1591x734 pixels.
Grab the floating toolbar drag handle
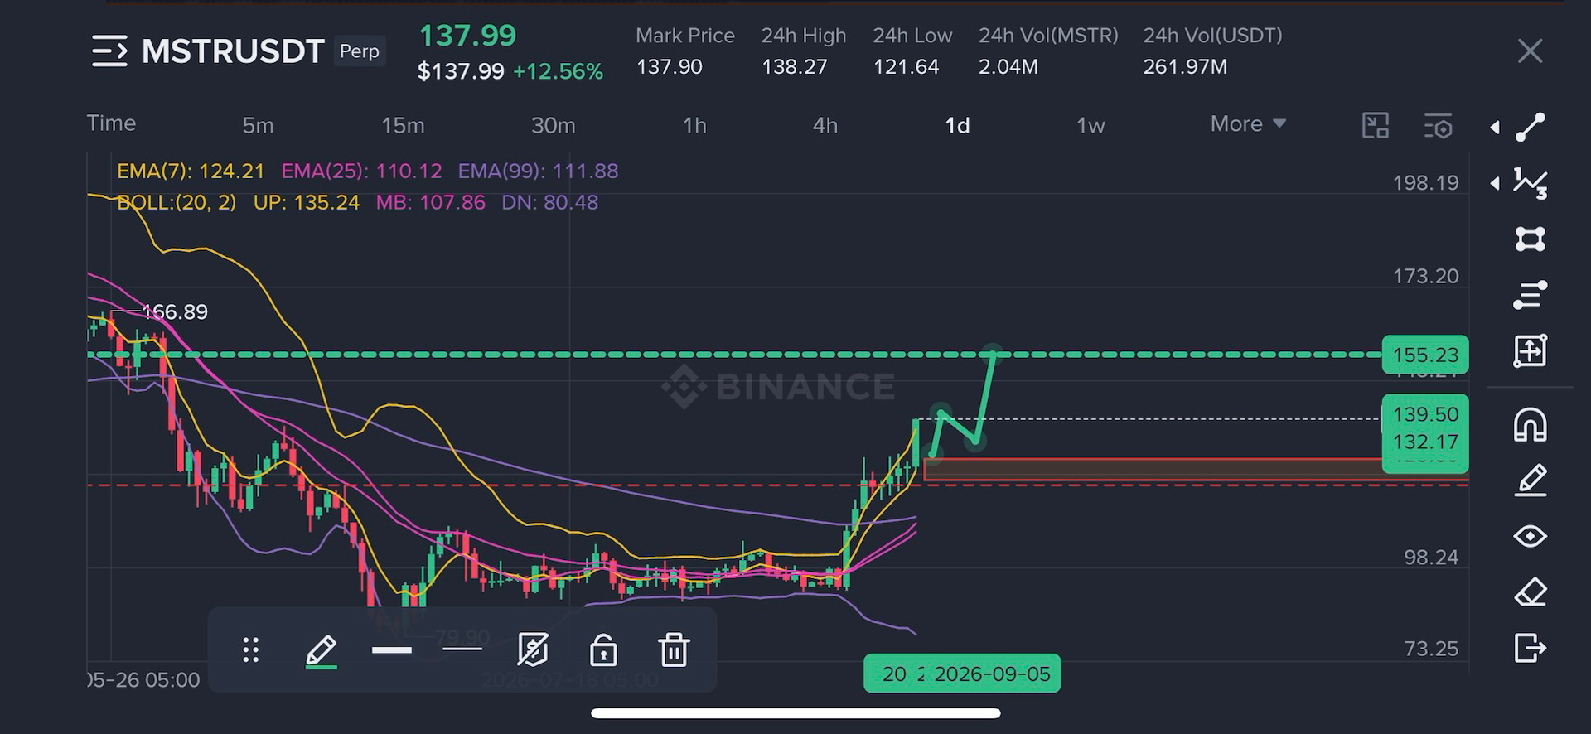pos(250,650)
